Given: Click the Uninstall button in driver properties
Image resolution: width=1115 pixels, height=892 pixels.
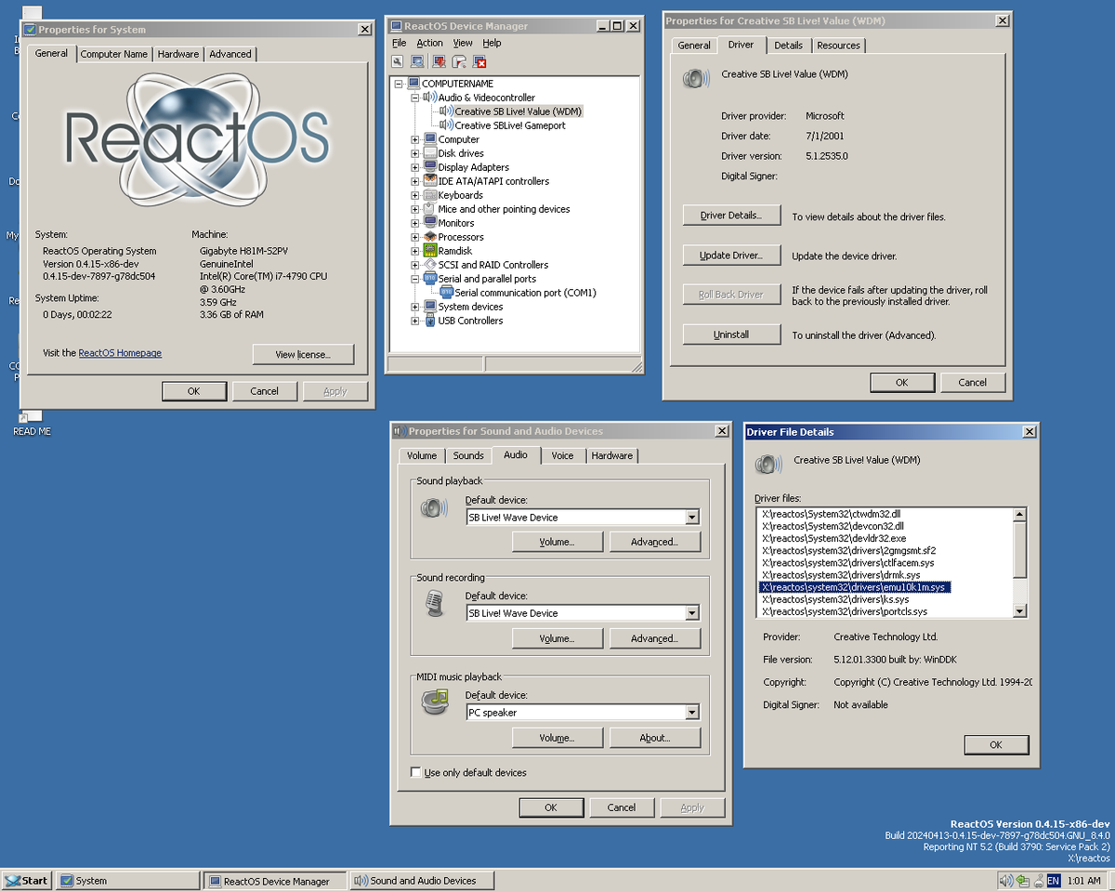Looking at the screenshot, I should click(x=731, y=334).
